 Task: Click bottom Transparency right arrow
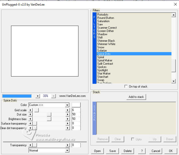click(x=67, y=145)
